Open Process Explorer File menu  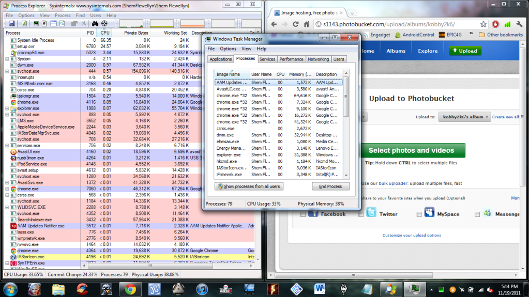click(x=9, y=15)
